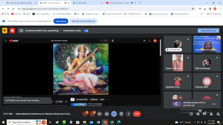Unmute the microphone button
The width and height of the screenshot is (223, 125).
coord(85,114)
